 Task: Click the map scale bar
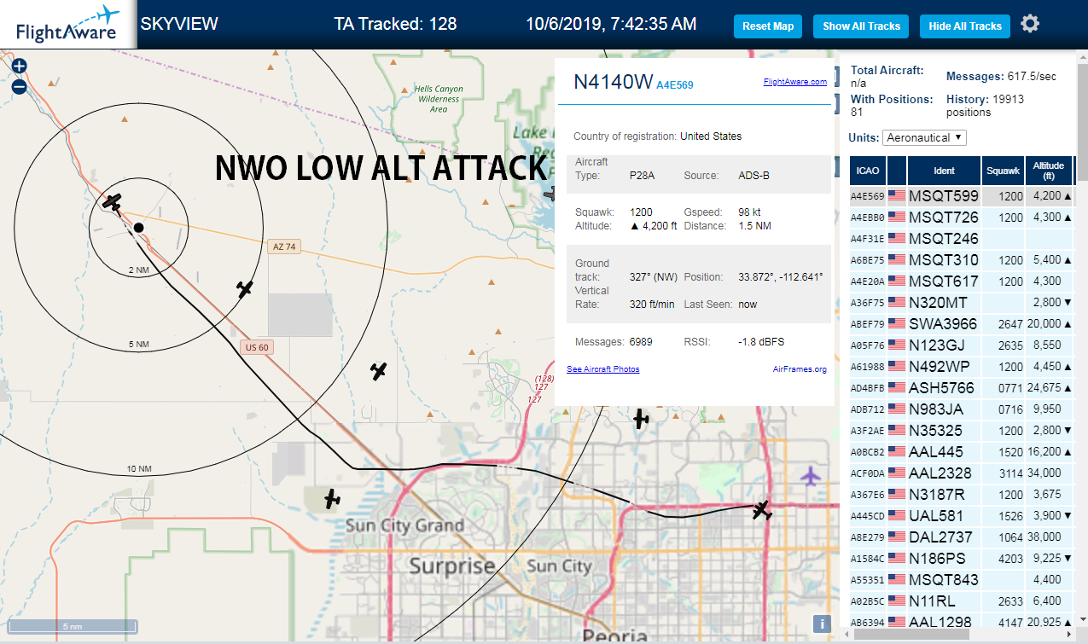(x=72, y=626)
